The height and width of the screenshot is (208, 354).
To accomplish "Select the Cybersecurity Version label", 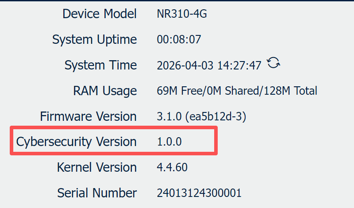I will pos(76,142).
